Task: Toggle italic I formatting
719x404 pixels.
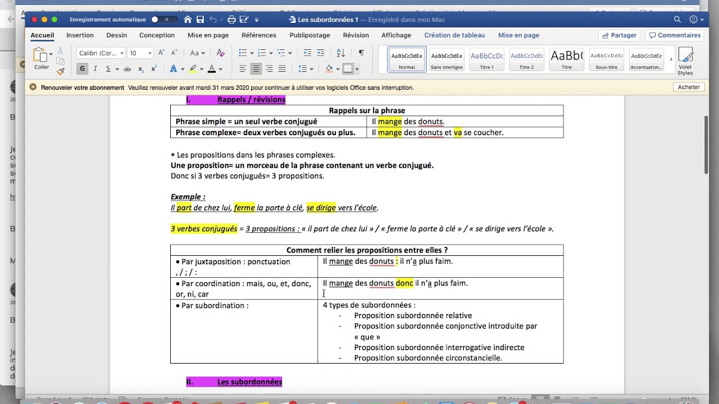Action: coord(95,69)
